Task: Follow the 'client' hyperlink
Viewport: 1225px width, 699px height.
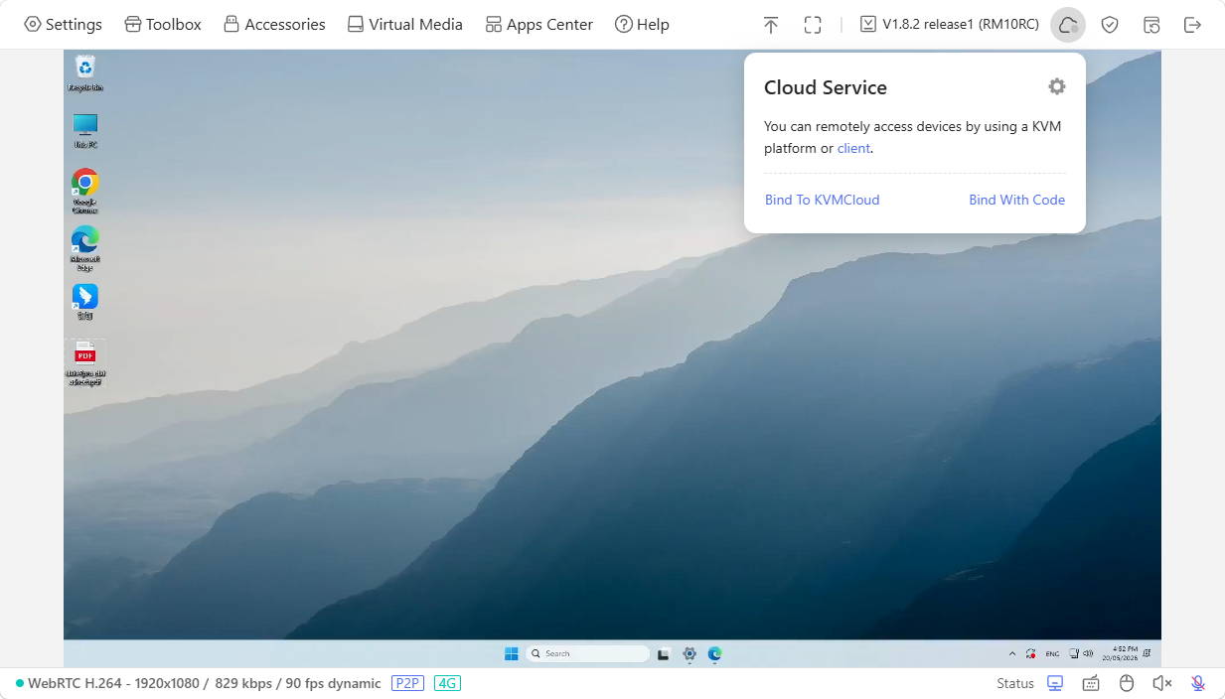Action: pyautogui.click(x=853, y=148)
